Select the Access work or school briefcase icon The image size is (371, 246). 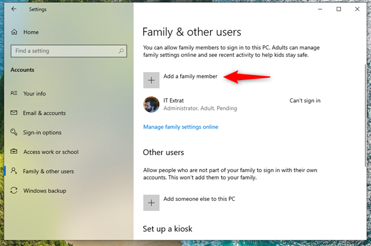pos(14,152)
